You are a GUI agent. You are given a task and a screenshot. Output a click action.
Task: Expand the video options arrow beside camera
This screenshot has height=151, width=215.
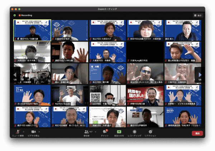(x=39, y=132)
